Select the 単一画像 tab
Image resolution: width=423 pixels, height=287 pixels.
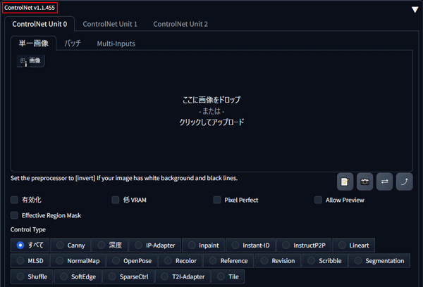pyautogui.click(x=33, y=44)
